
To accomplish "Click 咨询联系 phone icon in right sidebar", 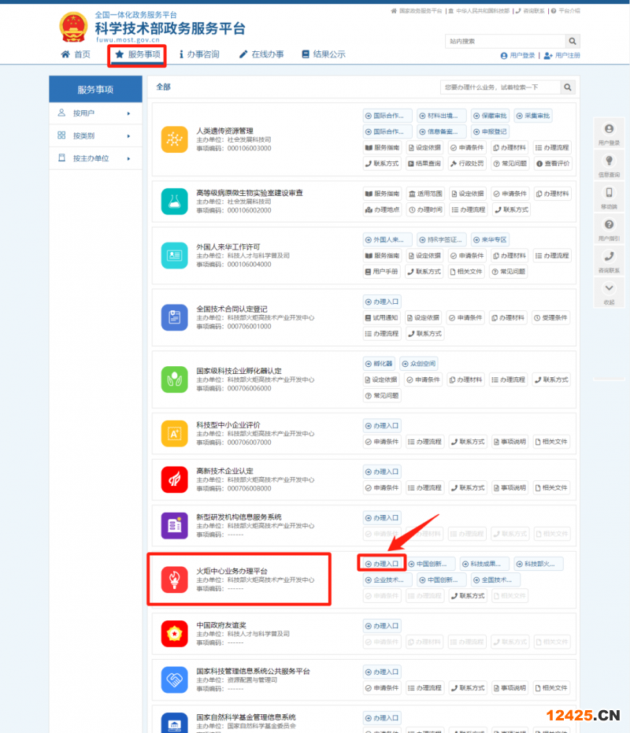I will 609,257.
